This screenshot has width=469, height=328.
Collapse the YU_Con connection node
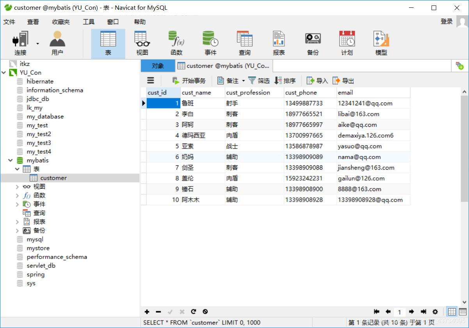pos(4,73)
